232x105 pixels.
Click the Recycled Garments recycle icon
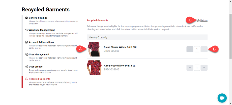coord(26,79)
